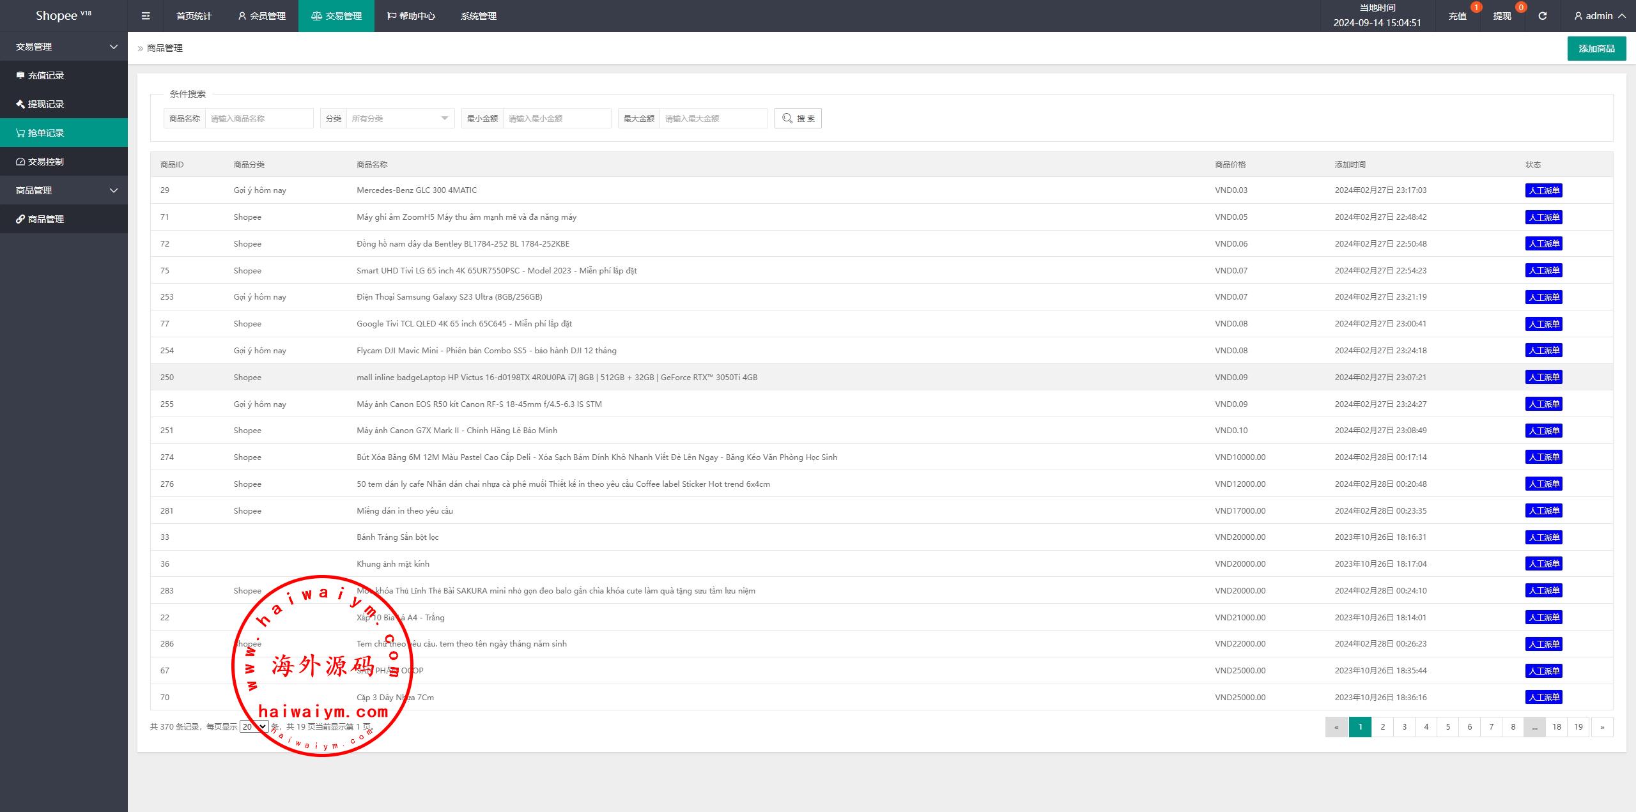Click 人工派单 for Canon G7X Mark II row
Viewport: 1636px width, 812px height.
click(1544, 431)
